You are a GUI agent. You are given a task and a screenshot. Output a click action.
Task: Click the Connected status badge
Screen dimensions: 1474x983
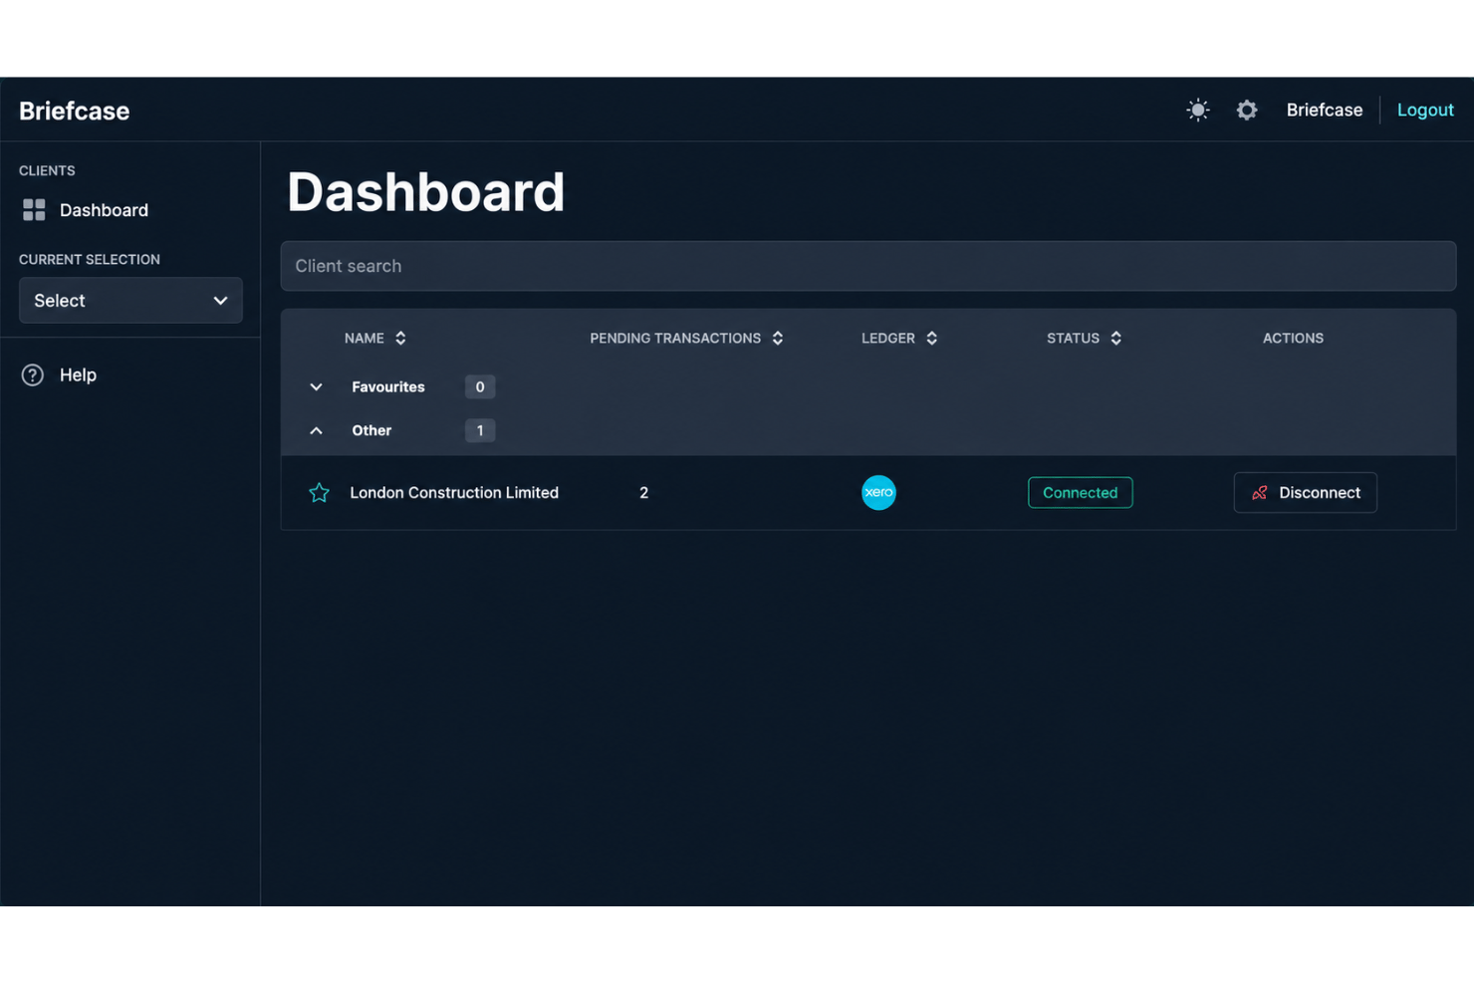(x=1080, y=493)
